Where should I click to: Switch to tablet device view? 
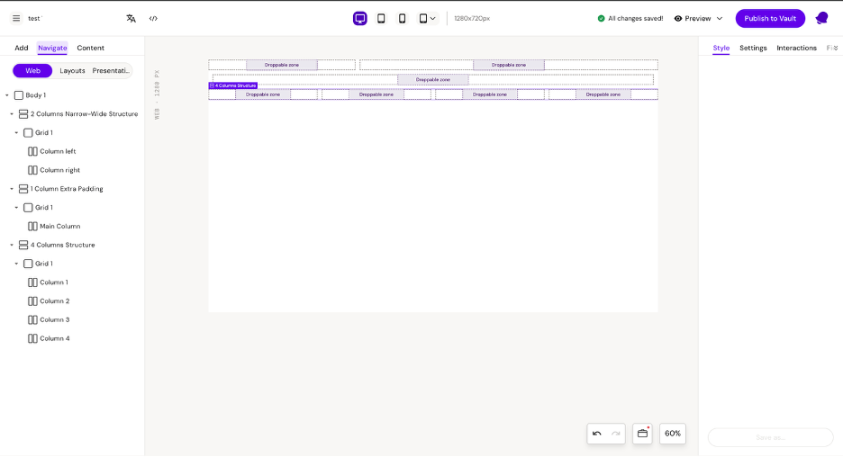(x=381, y=18)
